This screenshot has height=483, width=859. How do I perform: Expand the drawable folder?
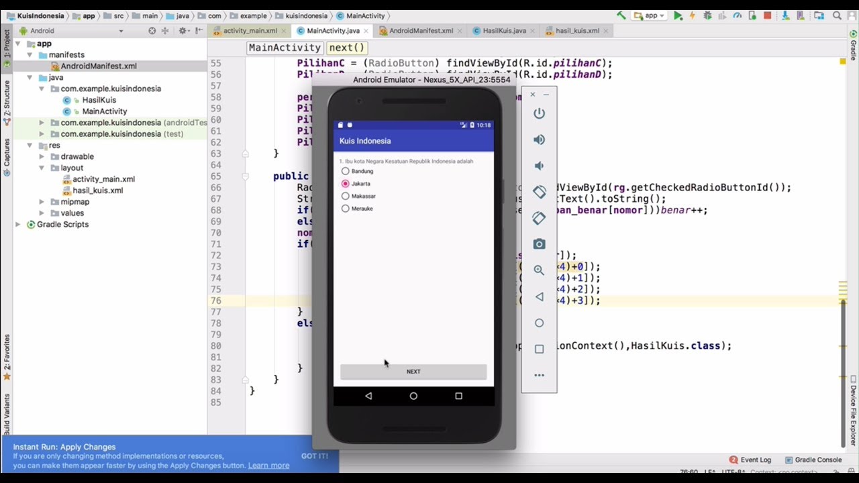click(42, 157)
